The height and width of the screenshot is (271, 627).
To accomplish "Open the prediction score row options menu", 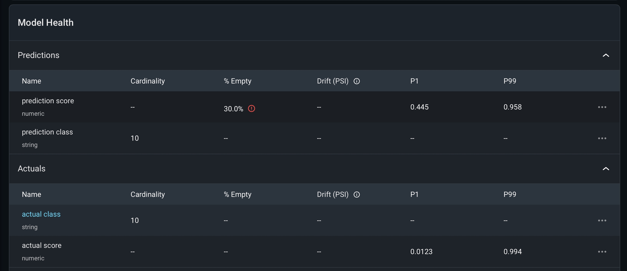I will 602,107.
